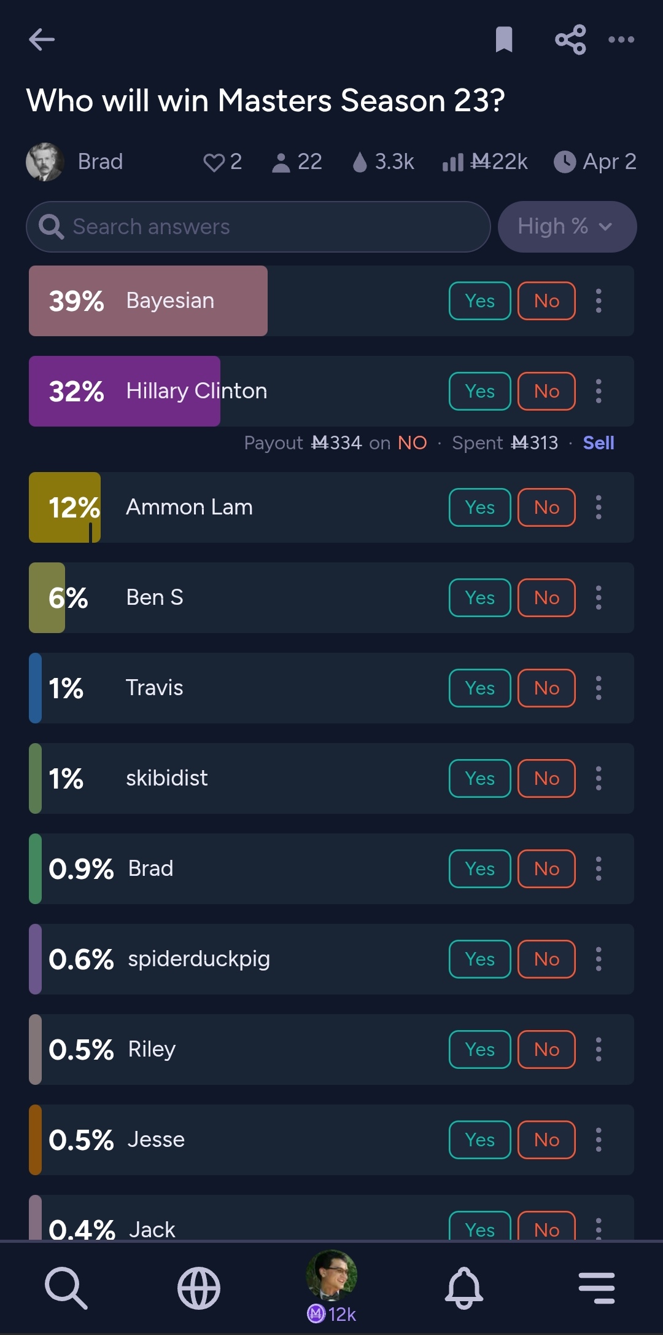View traders via the person icon

pyautogui.click(x=281, y=162)
